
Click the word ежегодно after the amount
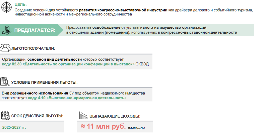[x=136, y=127]
